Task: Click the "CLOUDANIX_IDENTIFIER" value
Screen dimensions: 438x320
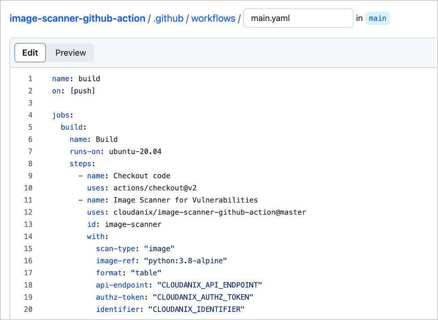Action: (197, 309)
